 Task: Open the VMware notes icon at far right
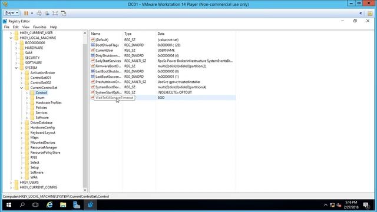tap(370, 13)
